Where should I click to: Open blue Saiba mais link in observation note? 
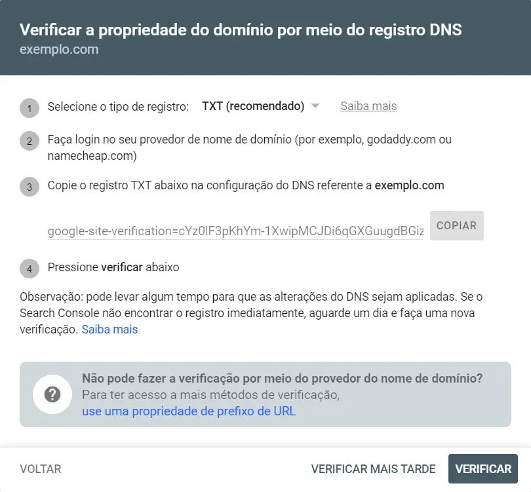tap(109, 330)
